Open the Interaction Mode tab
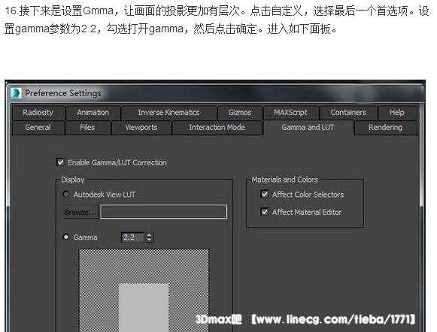Viewport: 437px width, 332px height. click(217, 128)
